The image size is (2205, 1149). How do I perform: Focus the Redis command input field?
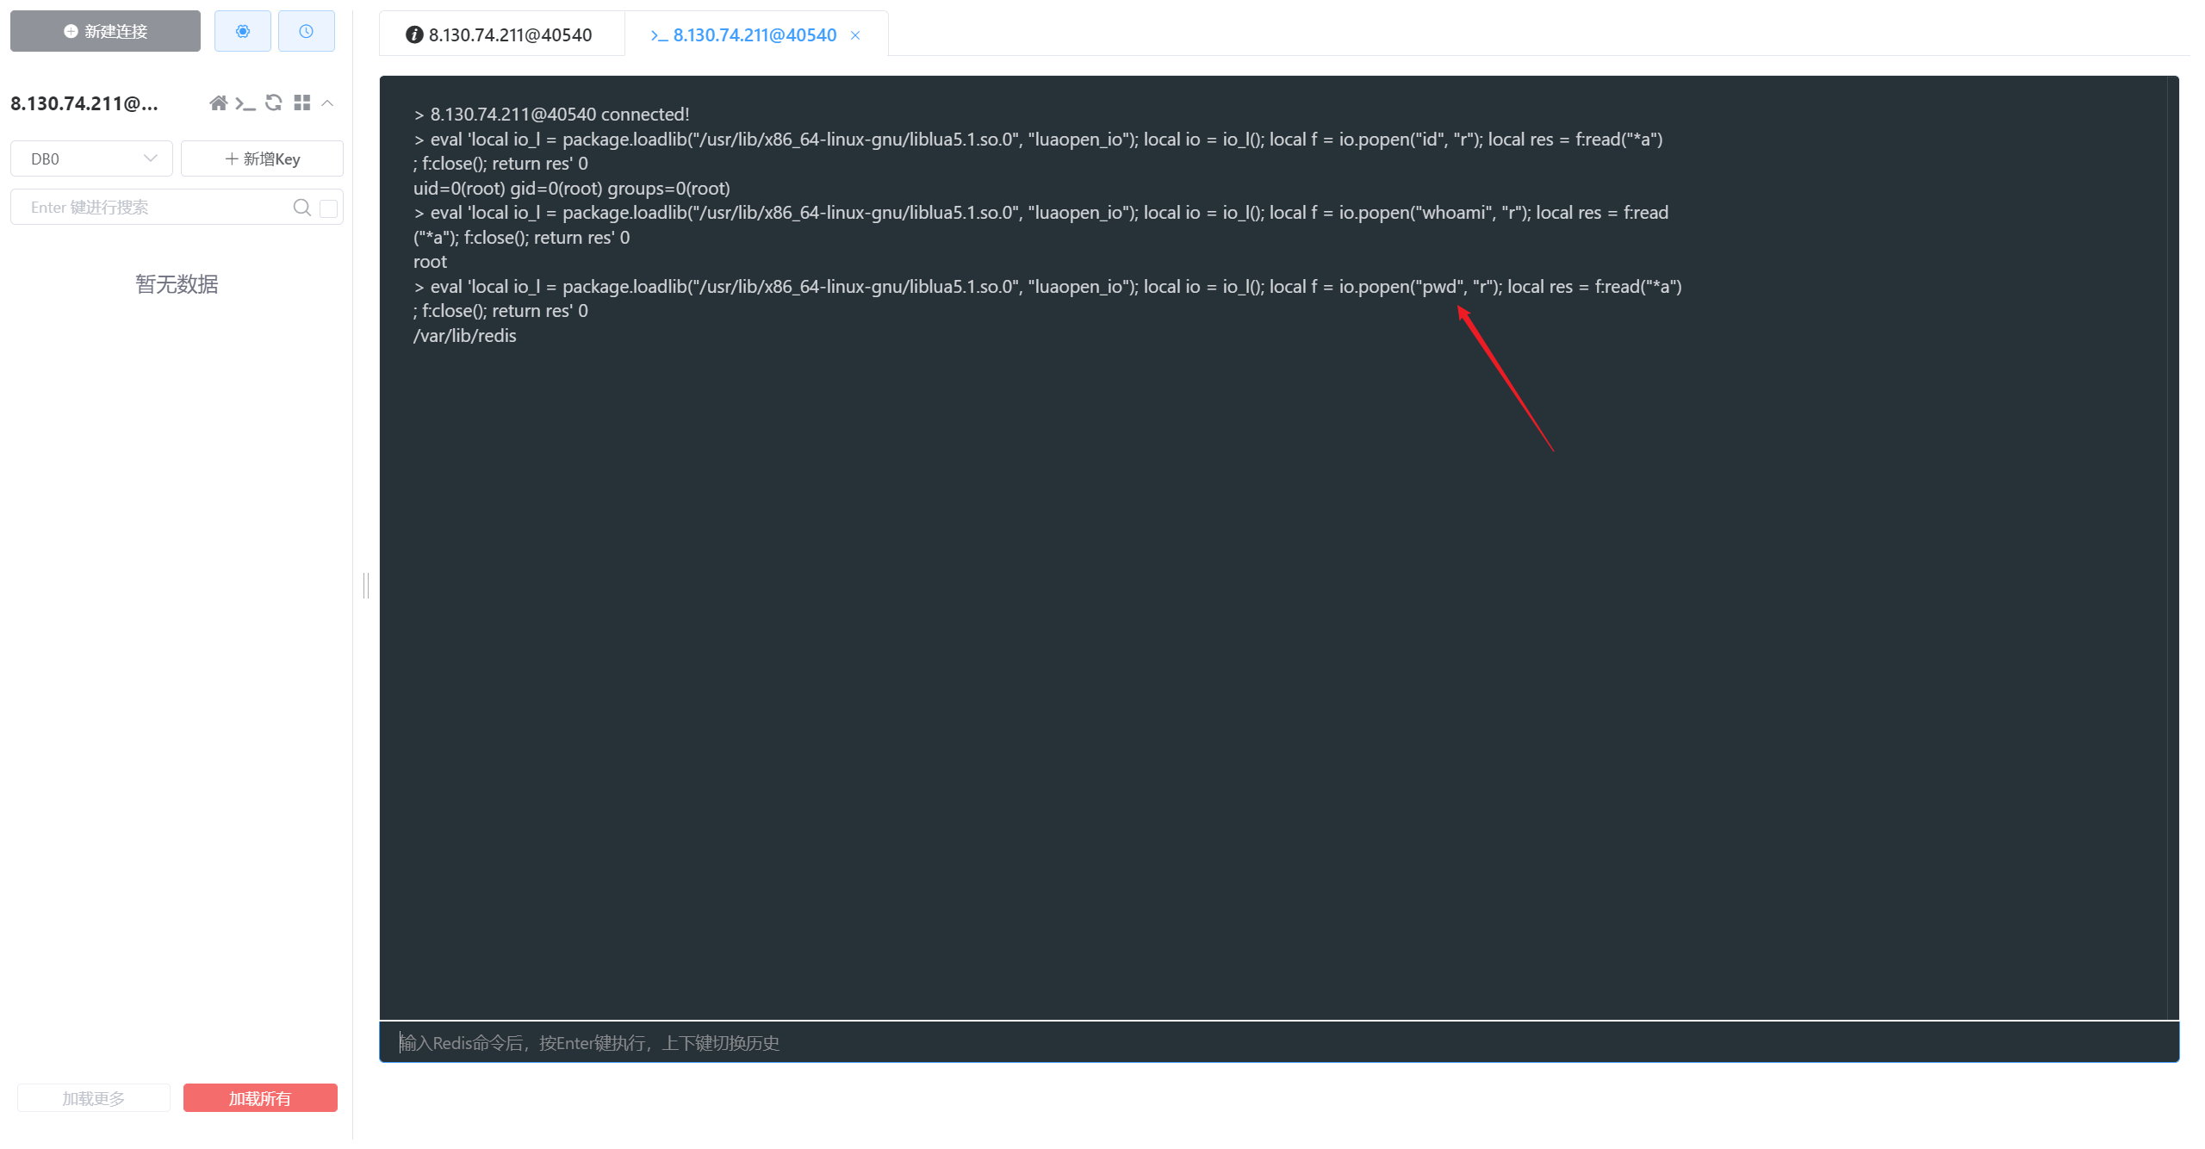point(1278,1043)
